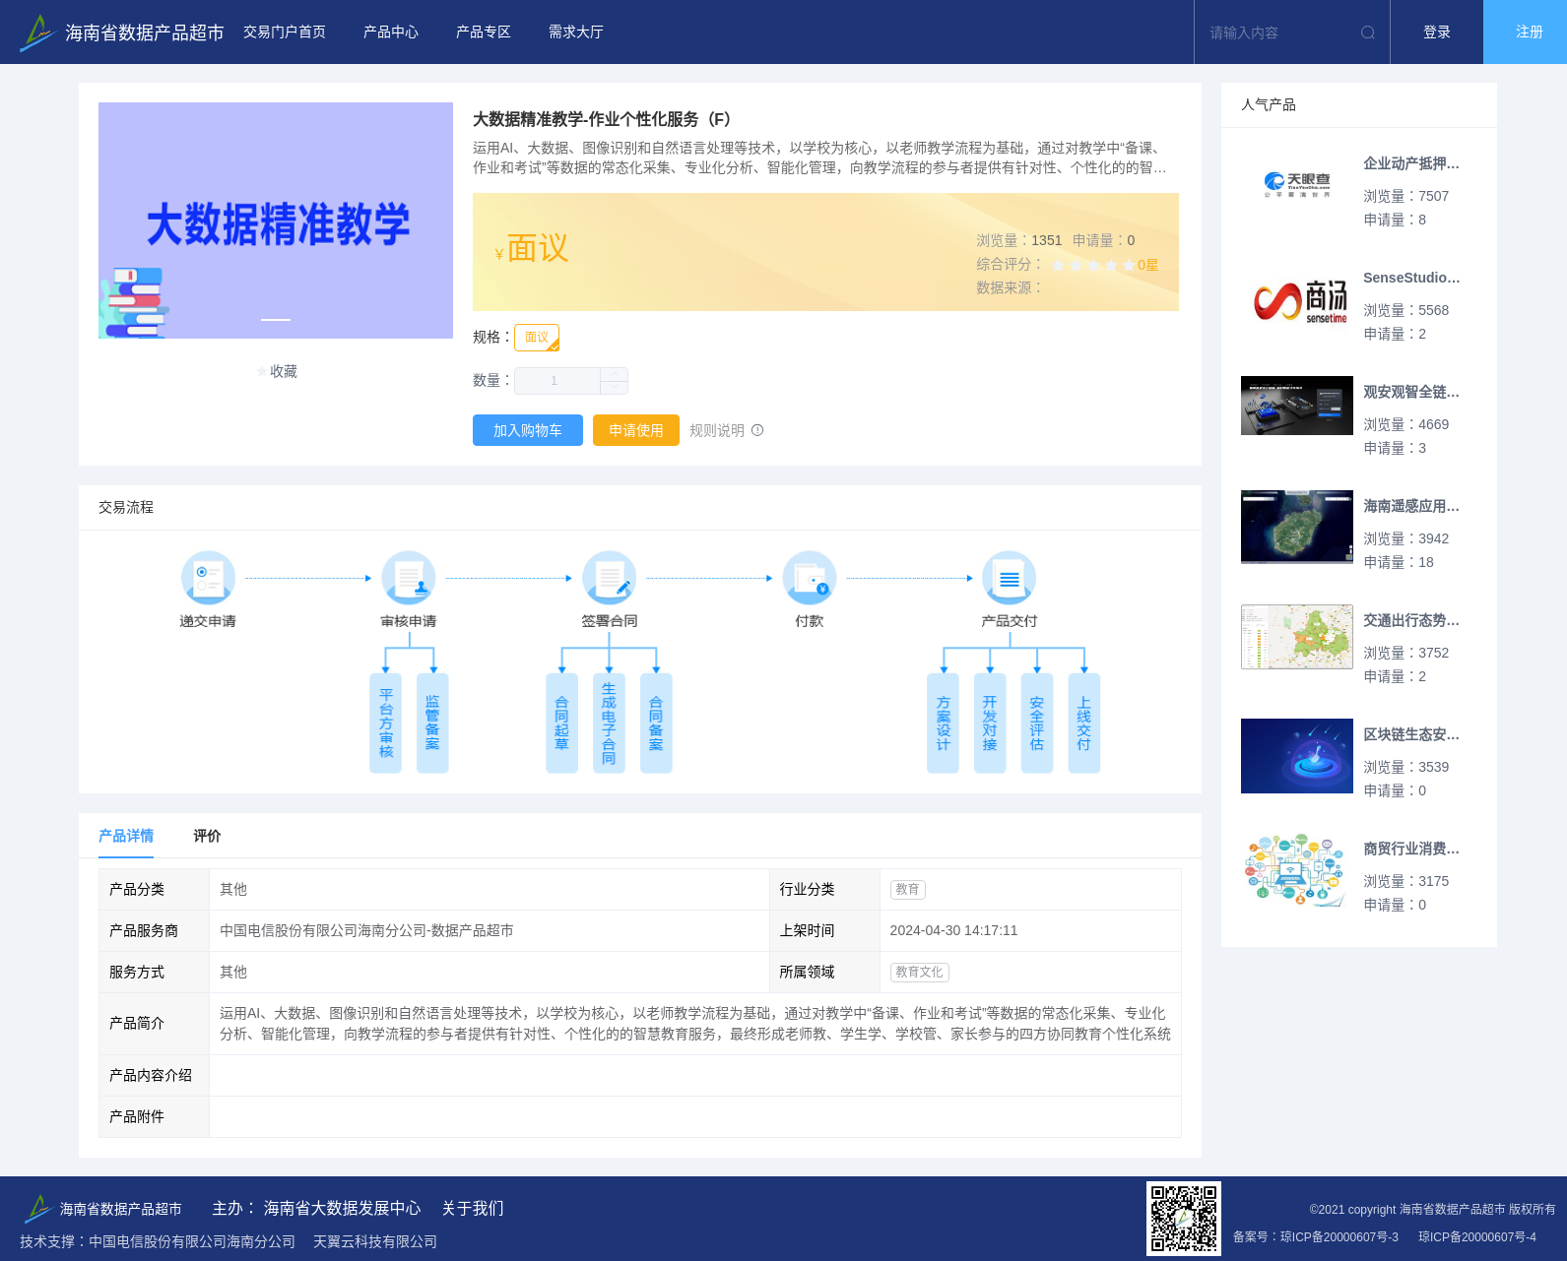Click the 监管备案 sub-step box
The height and width of the screenshot is (1261, 1567).
pos(432,724)
